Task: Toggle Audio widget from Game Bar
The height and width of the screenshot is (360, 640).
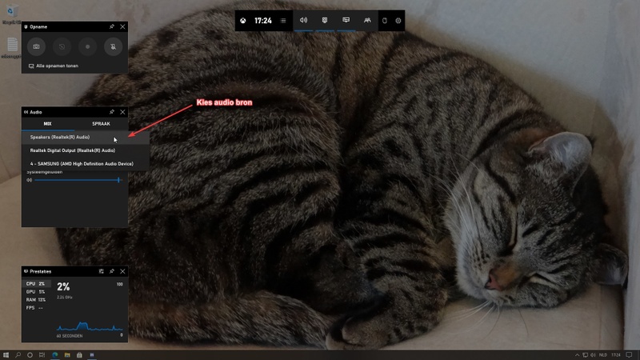Action: pos(303,21)
